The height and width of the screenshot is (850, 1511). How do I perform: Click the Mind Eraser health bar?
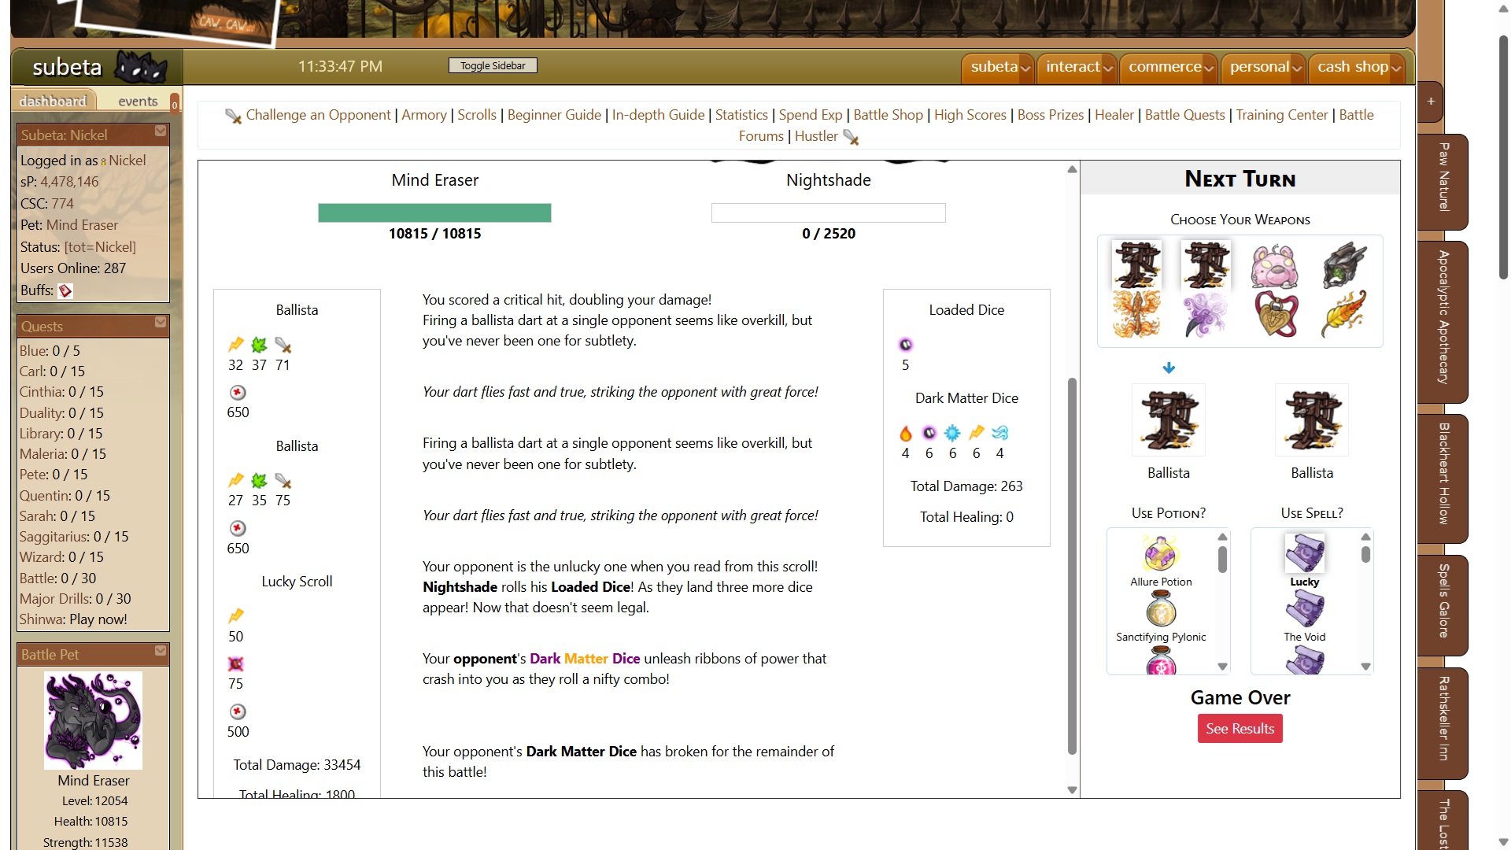(x=434, y=213)
